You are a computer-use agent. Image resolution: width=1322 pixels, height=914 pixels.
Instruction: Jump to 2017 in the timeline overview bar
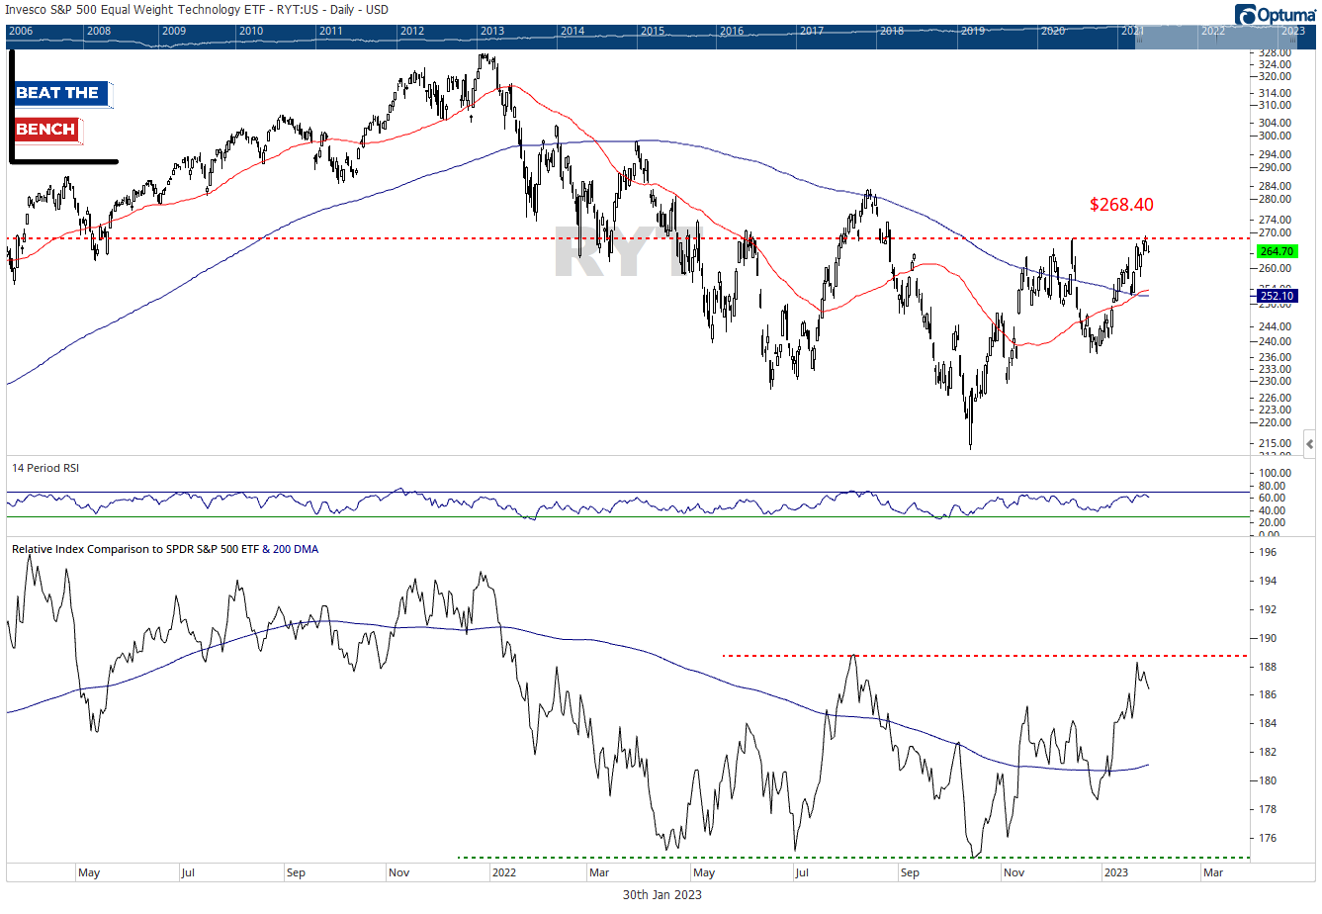[x=812, y=31]
